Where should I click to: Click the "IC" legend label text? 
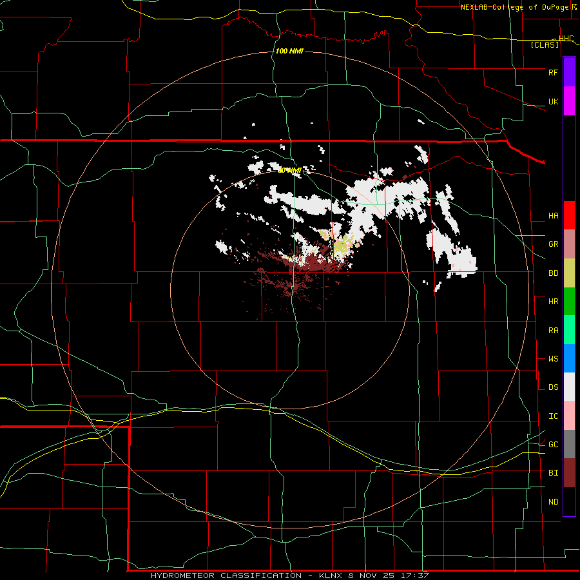553,416
